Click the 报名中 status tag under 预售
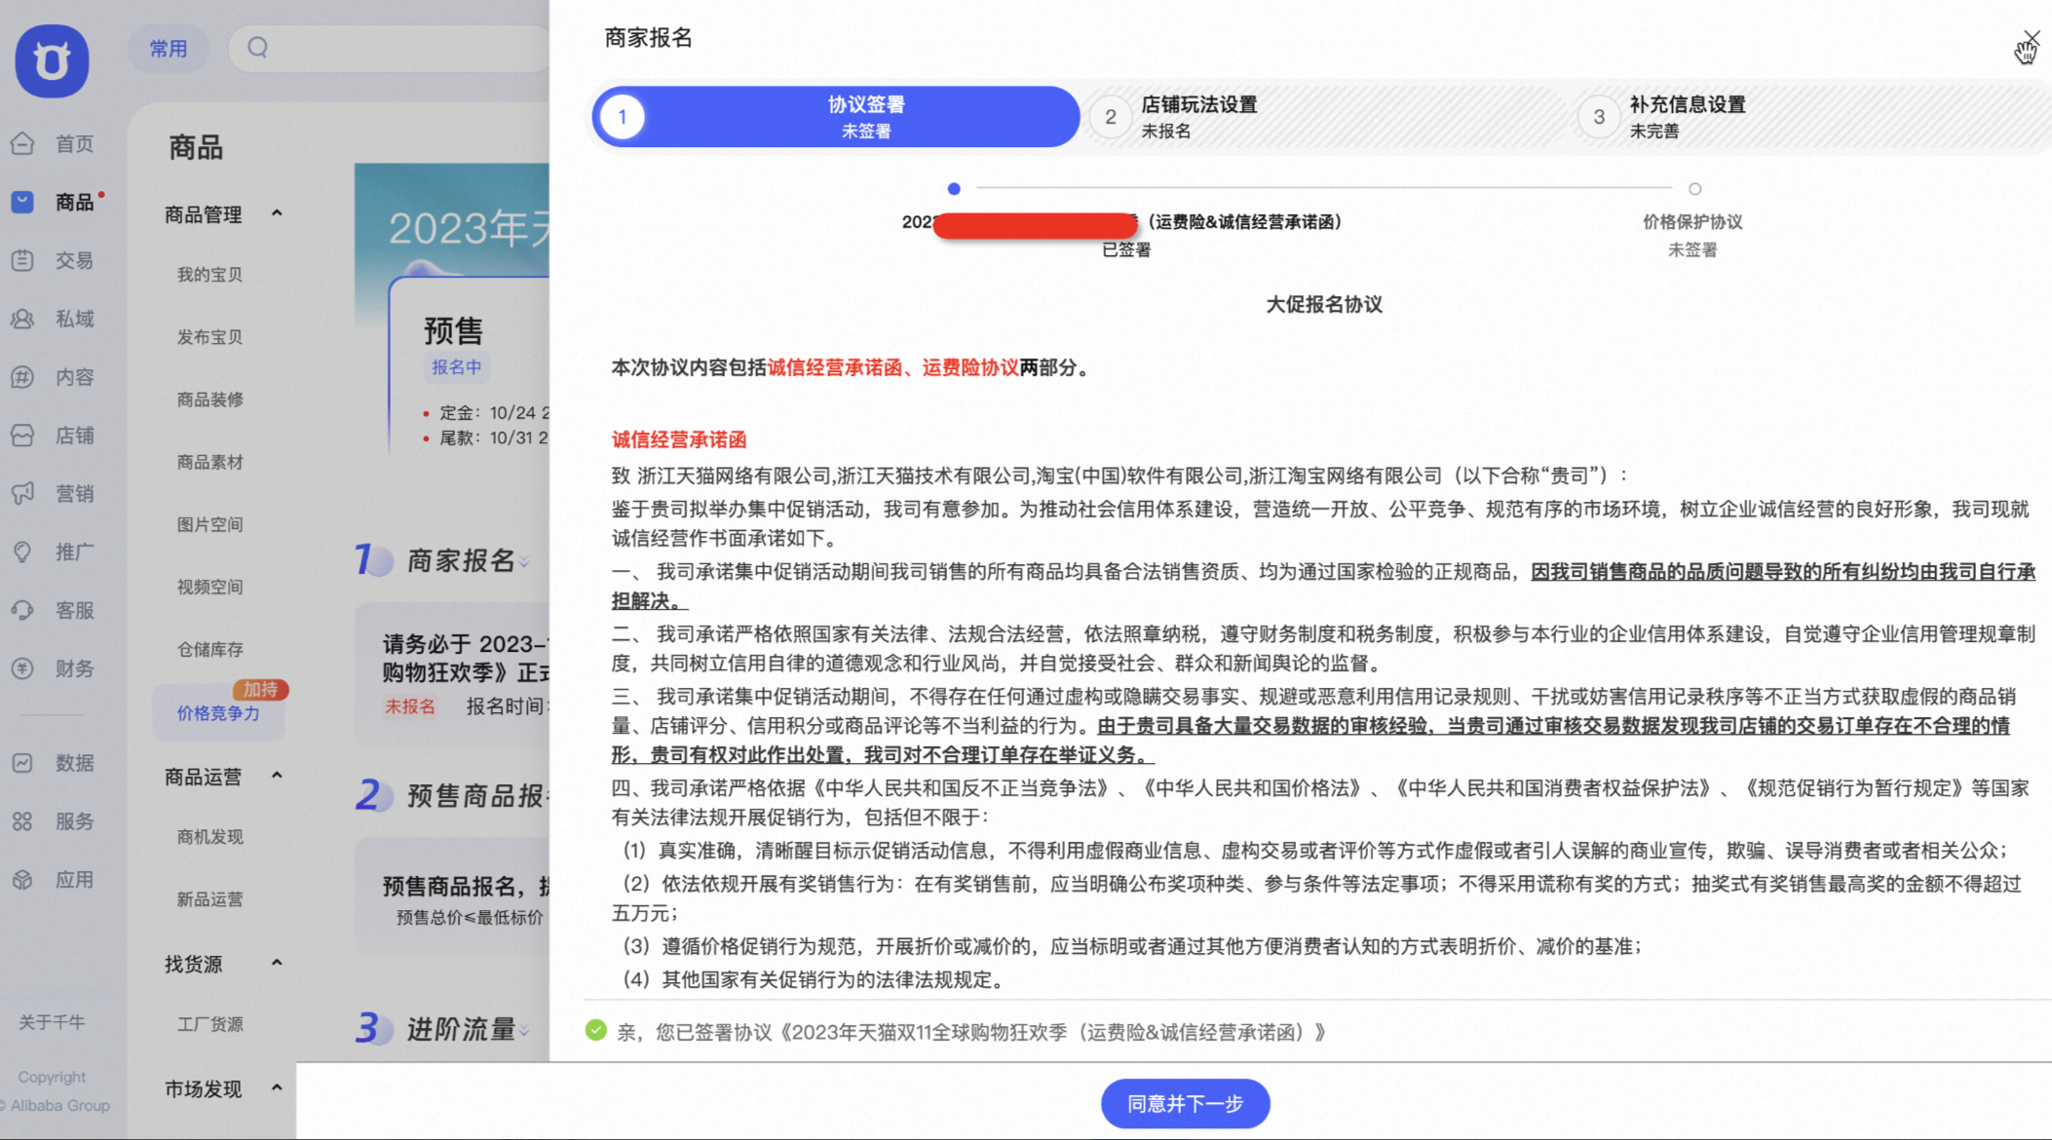 (x=456, y=367)
